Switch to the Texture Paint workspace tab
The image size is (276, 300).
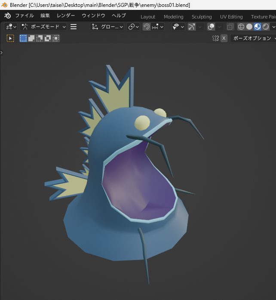pyautogui.click(x=263, y=17)
